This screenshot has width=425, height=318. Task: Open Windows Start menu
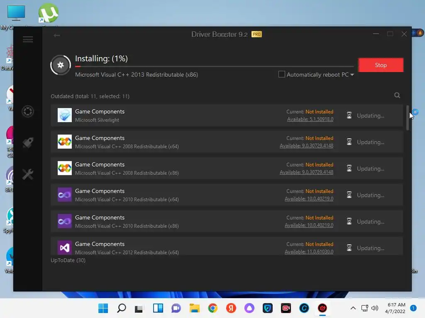[103, 308]
